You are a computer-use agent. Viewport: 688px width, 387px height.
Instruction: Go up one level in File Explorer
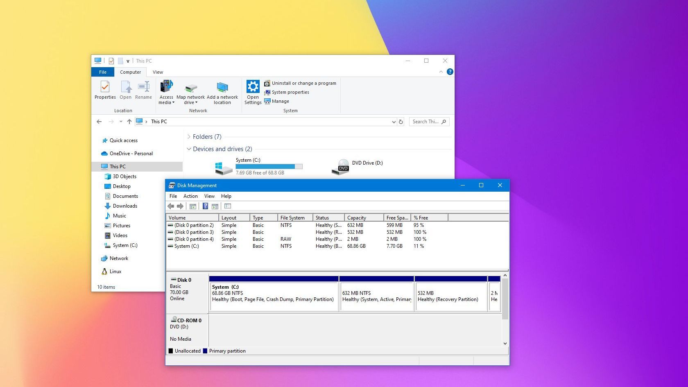coord(129,122)
